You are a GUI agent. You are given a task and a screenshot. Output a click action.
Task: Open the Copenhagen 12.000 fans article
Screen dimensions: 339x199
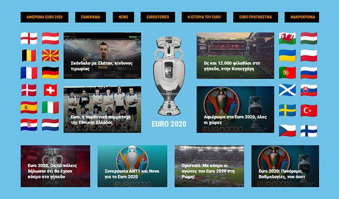click(x=235, y=56)
